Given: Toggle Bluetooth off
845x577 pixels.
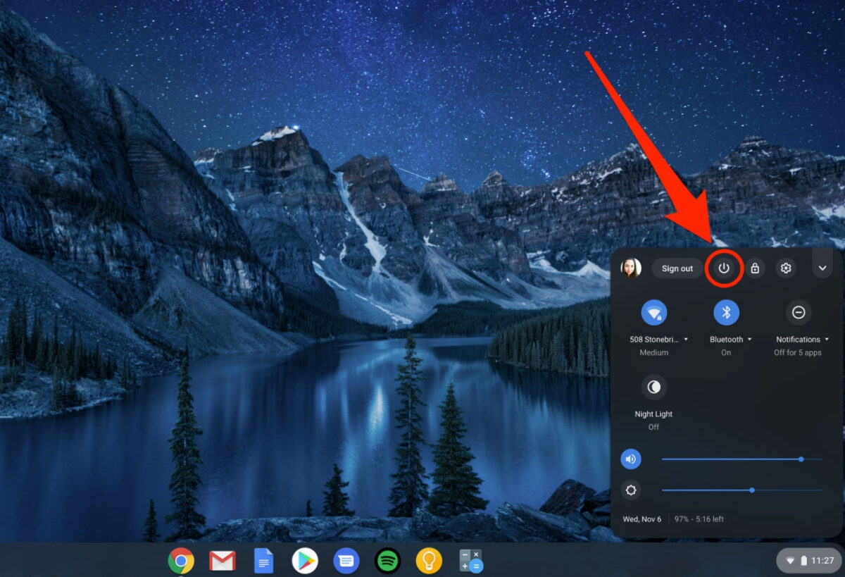Looking at the screenshot, I should coord(725,312).
